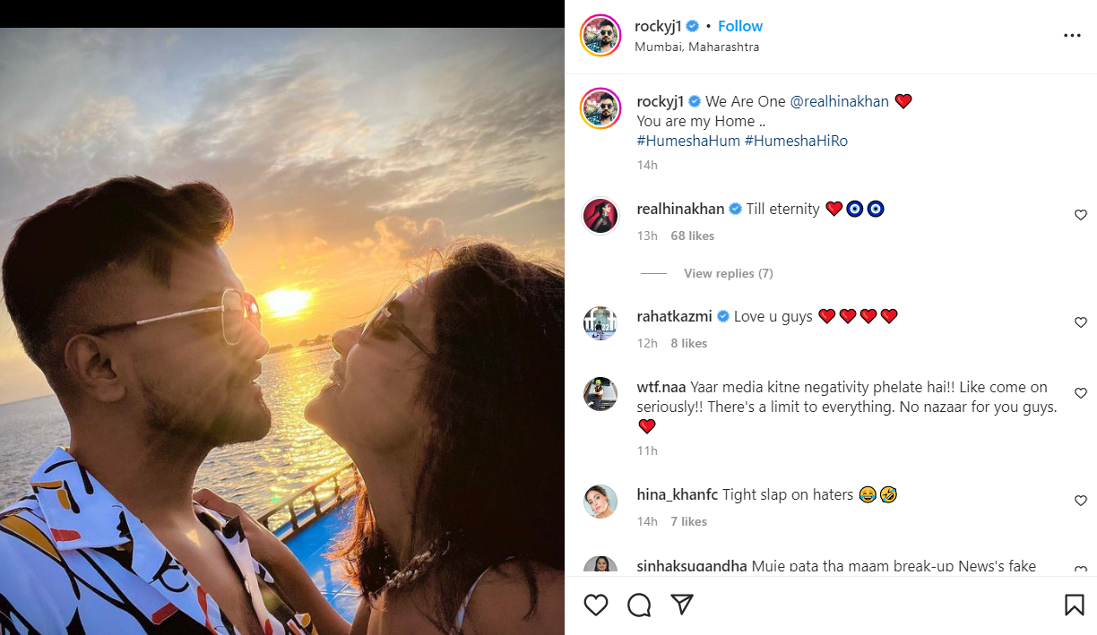The image size is (1097, 635).
Task: Expand View replies (7) under realhinakhan
Action: click(x=728, y=273)
